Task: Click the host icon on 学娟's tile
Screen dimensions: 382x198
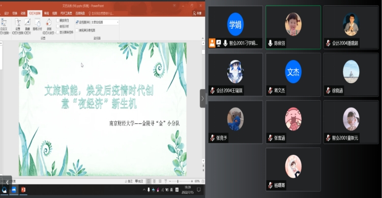Action: coord(212,43)
